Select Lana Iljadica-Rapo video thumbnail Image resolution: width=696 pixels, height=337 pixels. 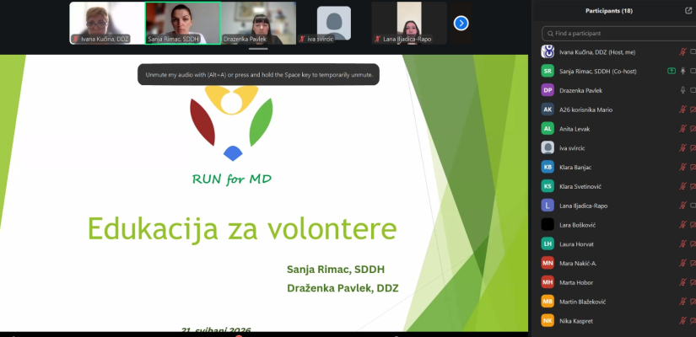(x=409, y=23)
